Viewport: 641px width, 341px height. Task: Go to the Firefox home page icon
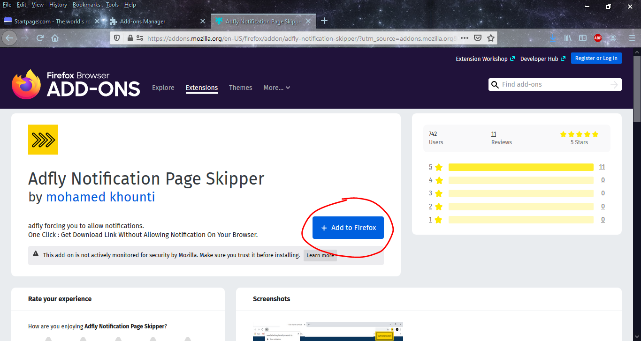pyautogui.click(x=55, y=38)
